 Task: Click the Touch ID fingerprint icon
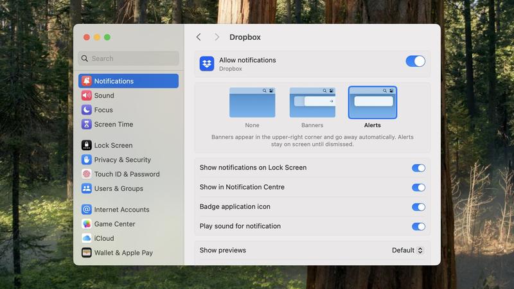point(86,174)
